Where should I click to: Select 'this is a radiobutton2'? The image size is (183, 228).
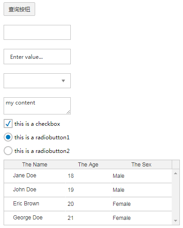8,151
